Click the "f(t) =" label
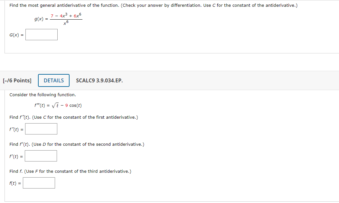339x203 pixels. (15, 183)
